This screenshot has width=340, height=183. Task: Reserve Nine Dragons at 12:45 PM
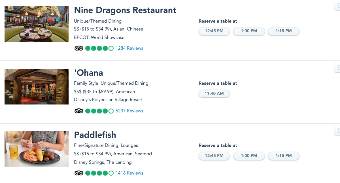tap(214, 31)
